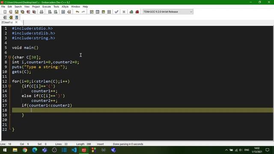Image resolution: width=274 pixels, height=154 pixels.
Task: Click the red Delete profiling information icon
Action: pyautogui.click(x=137, y=12)
